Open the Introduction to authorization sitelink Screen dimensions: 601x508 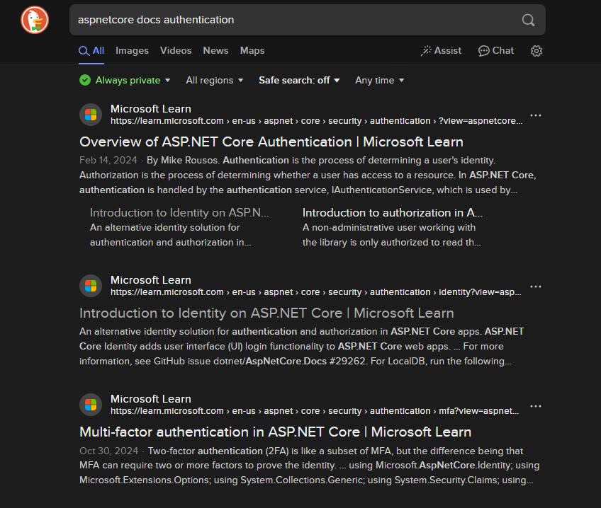point(393,213)
